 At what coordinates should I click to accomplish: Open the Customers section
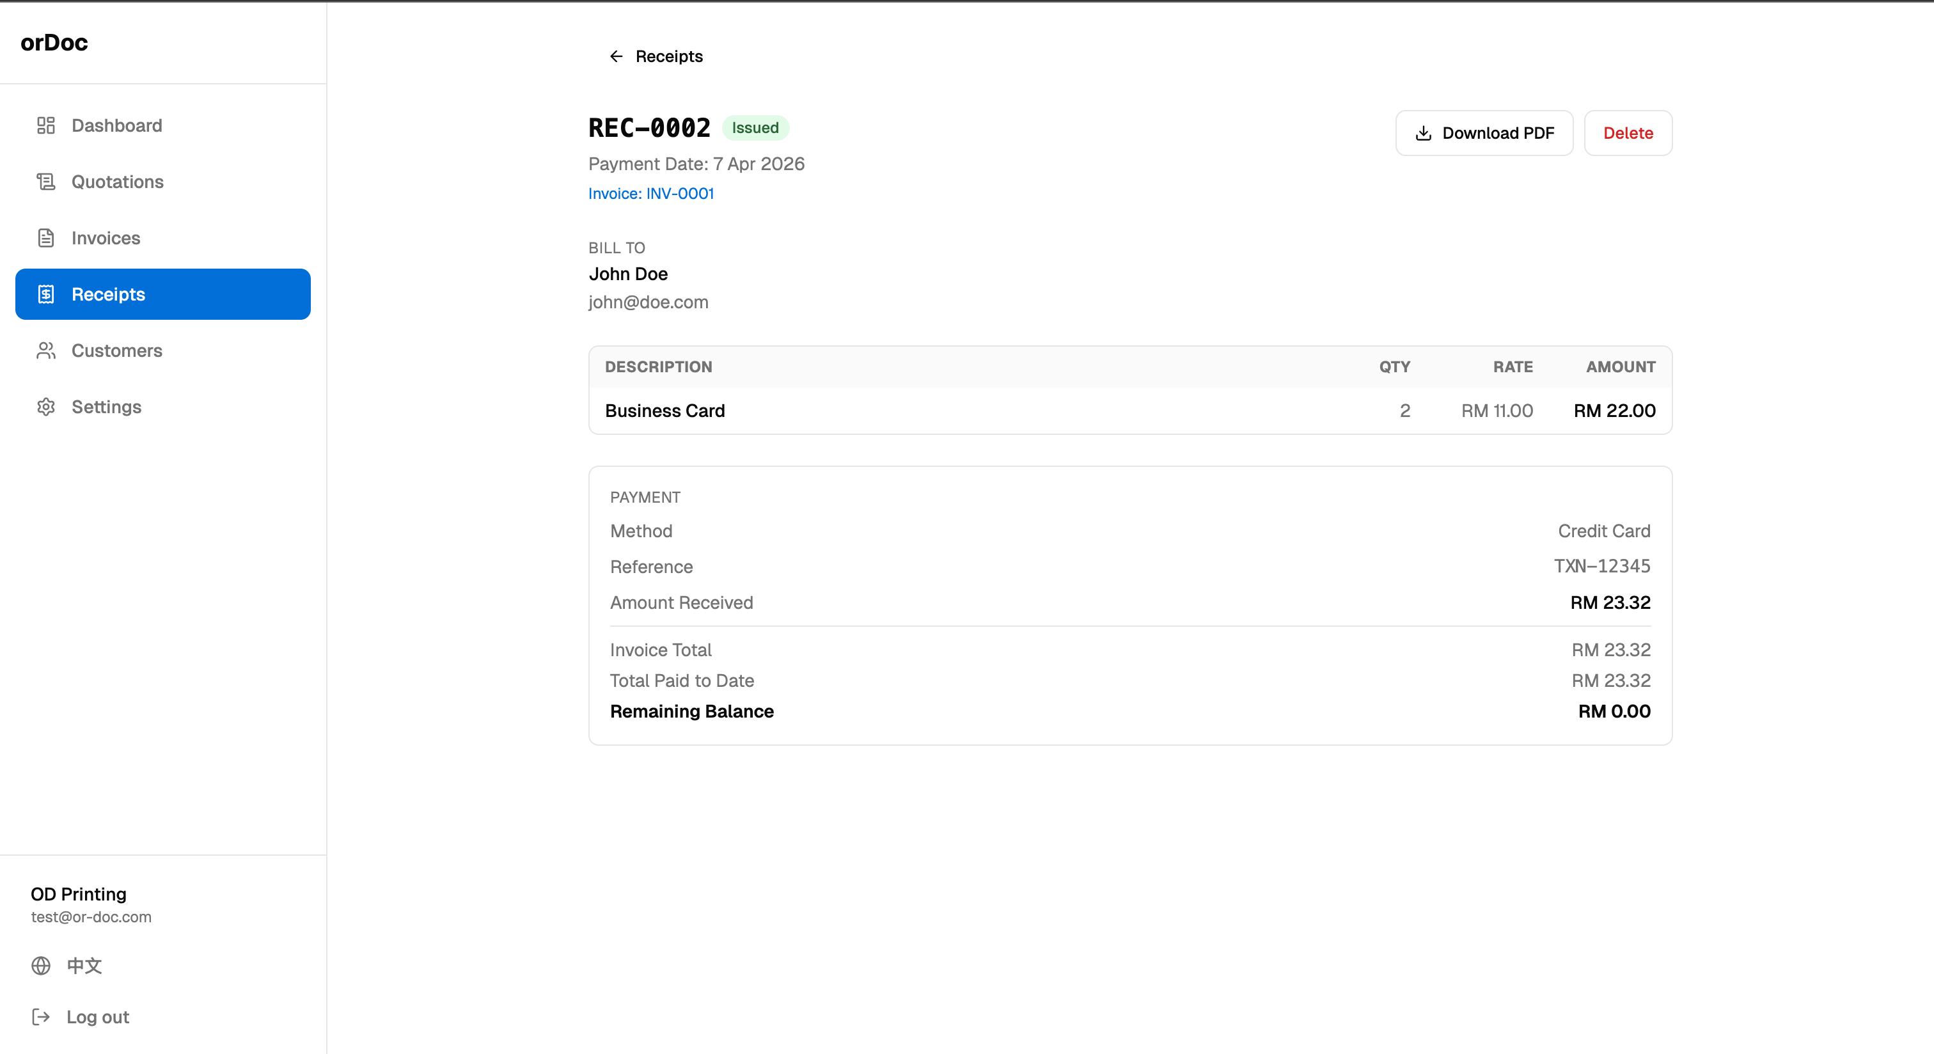click(163, 350)
